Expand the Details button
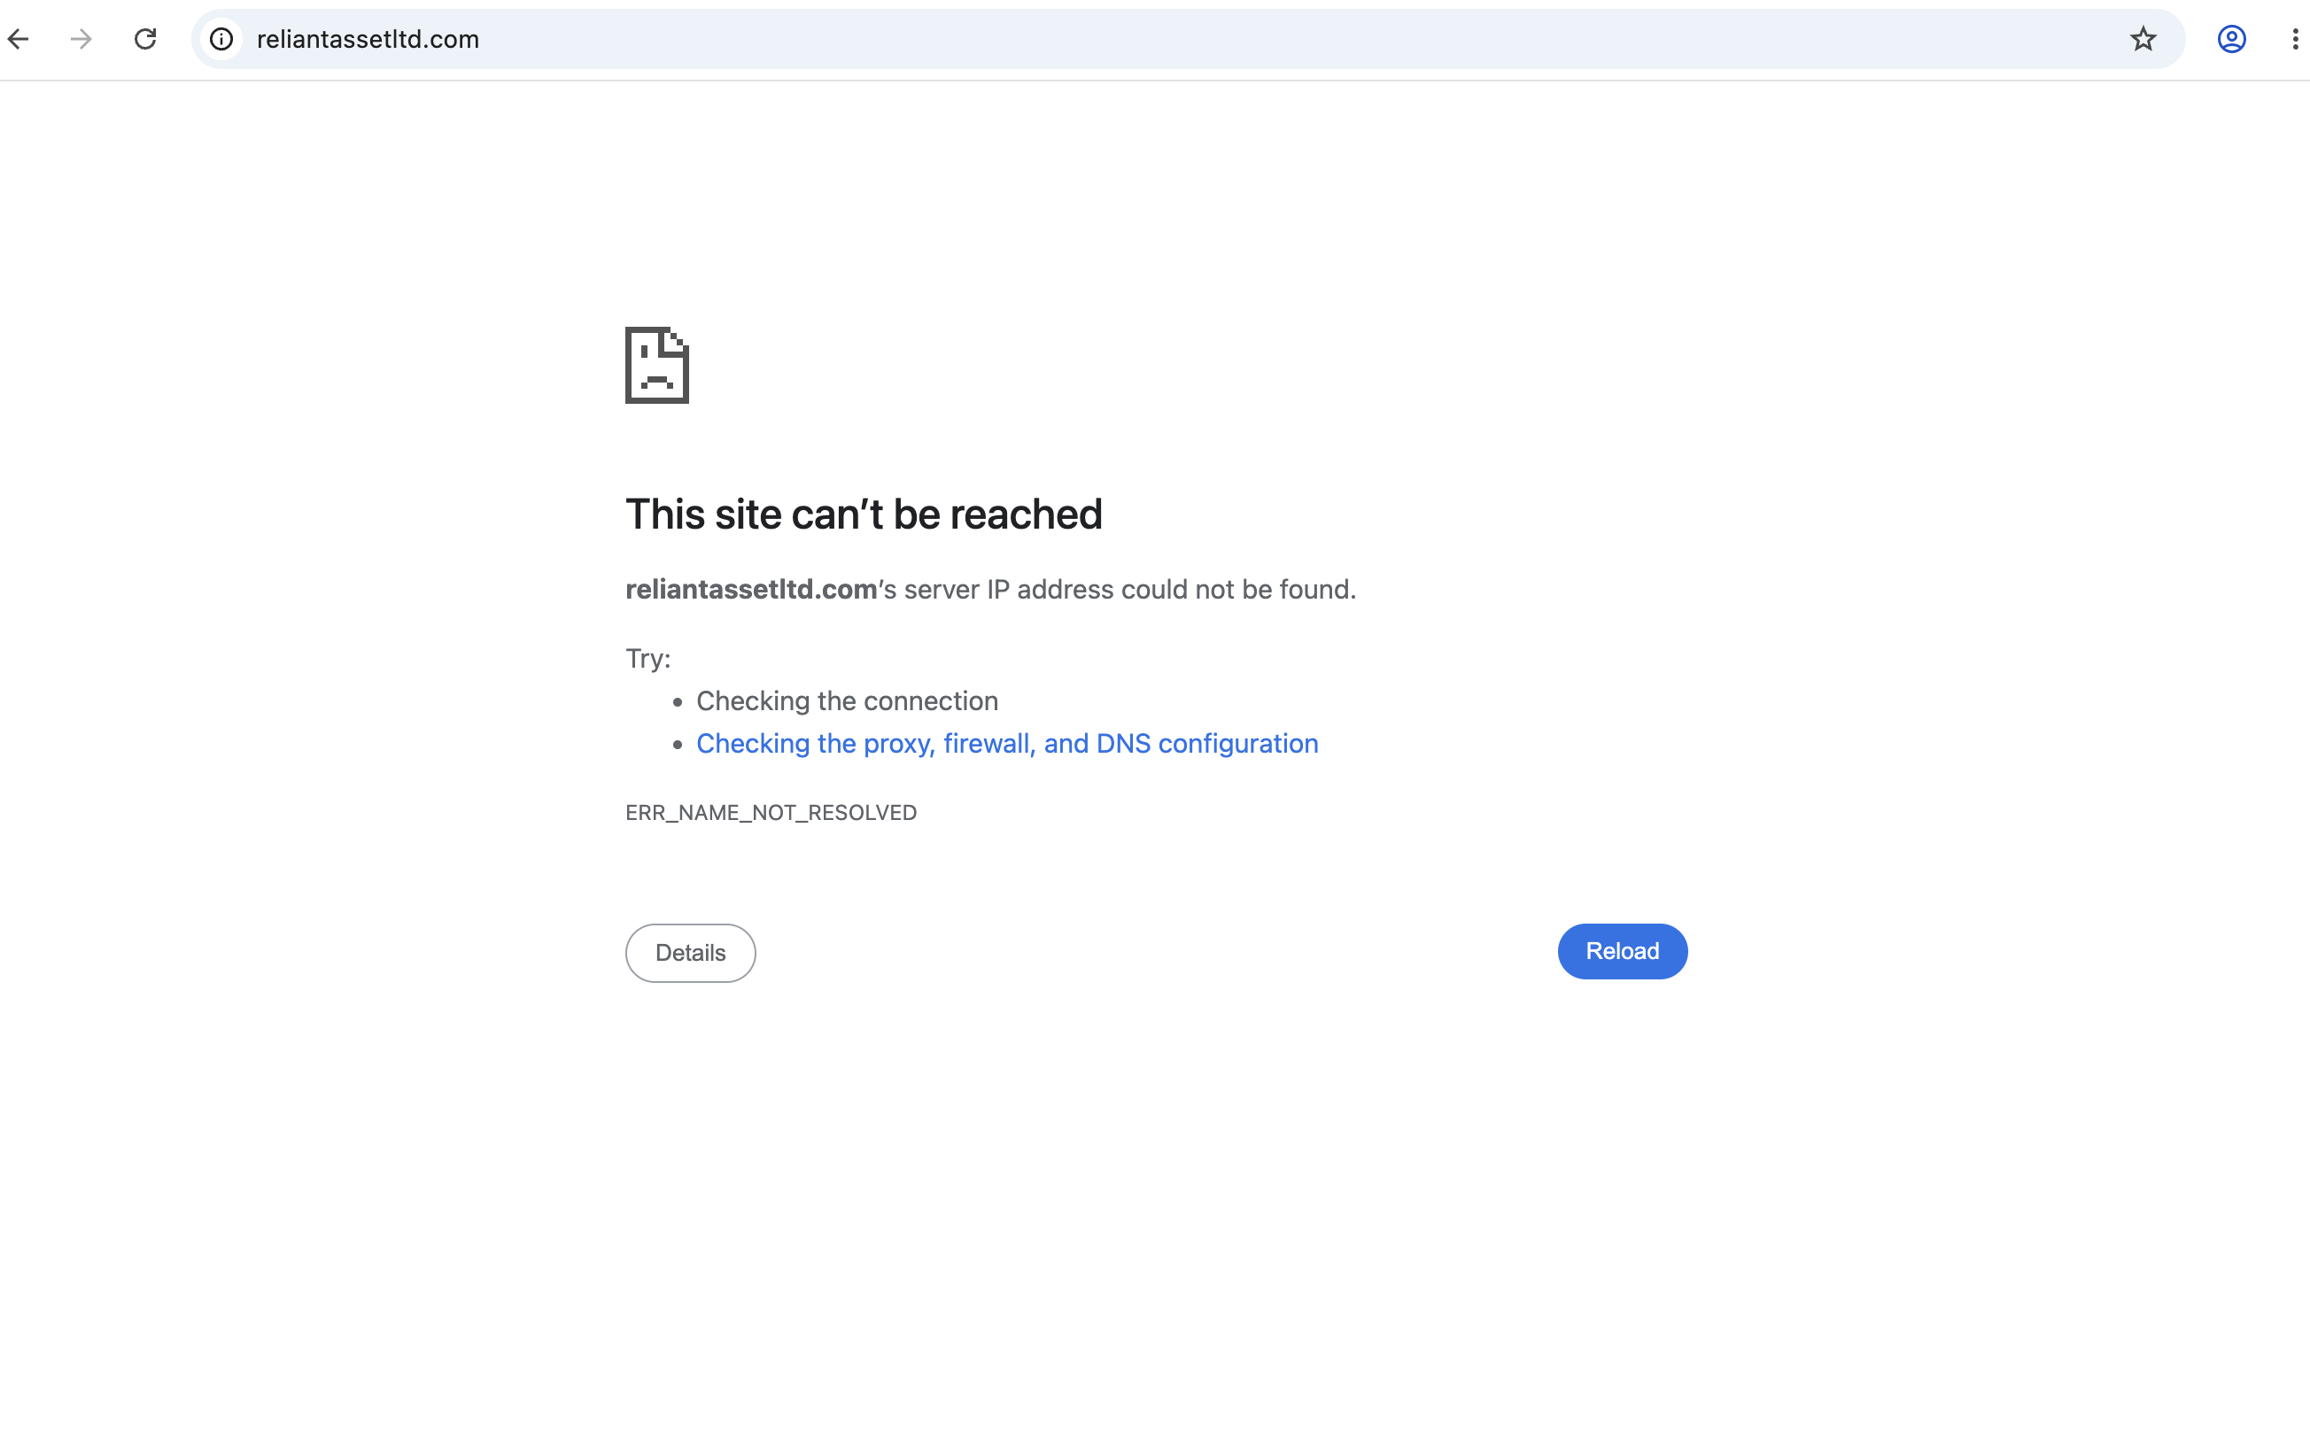The height and width of the screenshot is (1431, 2310). tap(690, 953)
